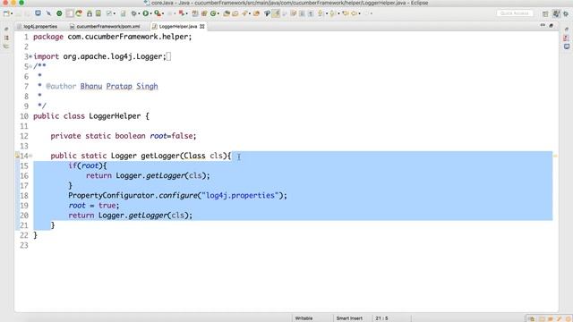Screen dimensions: 573x322
Task: Click the "log4j.properties" string on line 18
Action: click(240, 196)
